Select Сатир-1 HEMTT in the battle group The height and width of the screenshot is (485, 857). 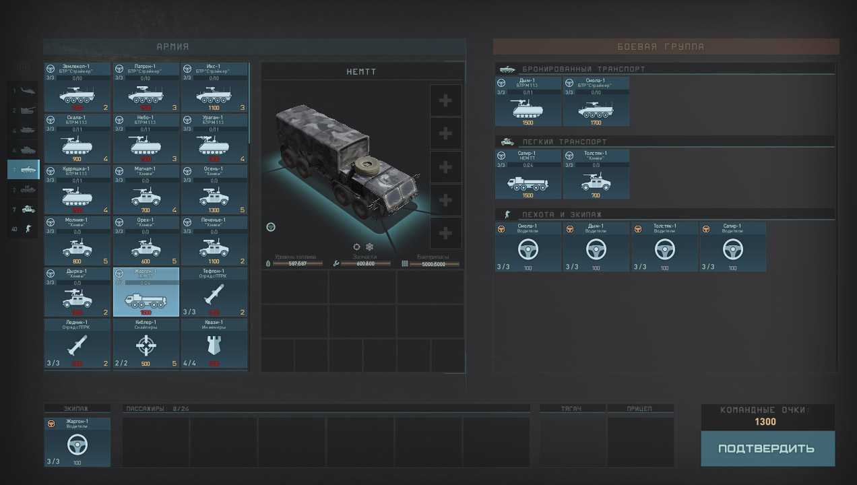click(x=528, y=174)
